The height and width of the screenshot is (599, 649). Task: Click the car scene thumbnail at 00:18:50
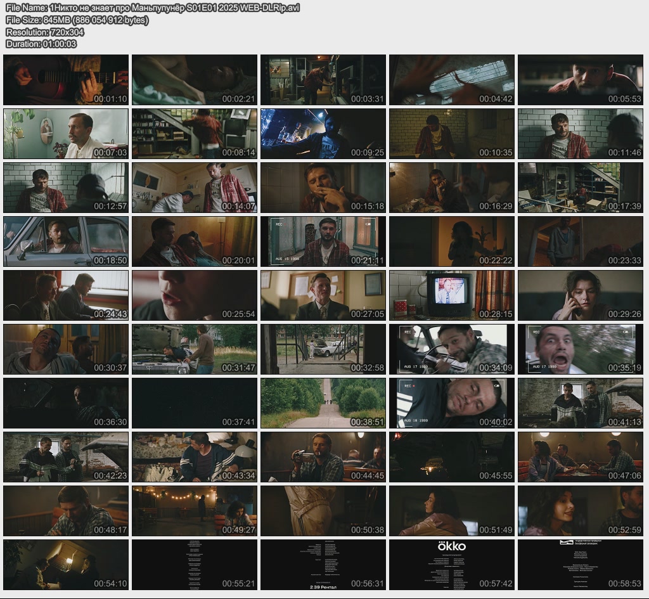tap(66, 242)
